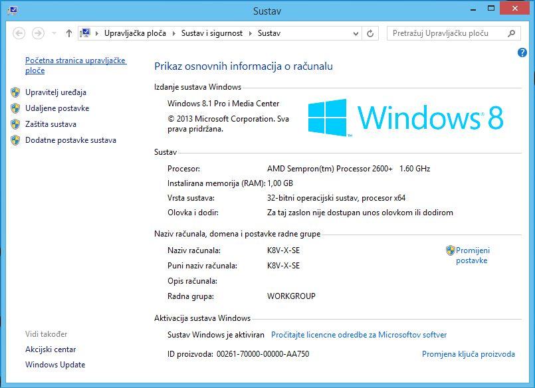535x388 pixels.
Task: Click Windows 8.1 Pro i Media Center text
Action: click(223, 104)
